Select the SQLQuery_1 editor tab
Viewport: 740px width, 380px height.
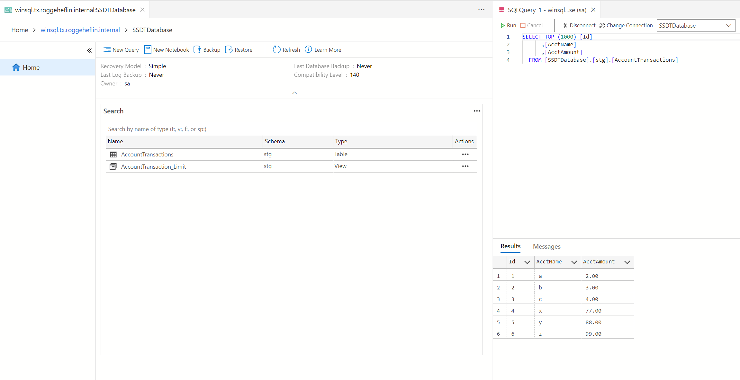pos(546,10)
